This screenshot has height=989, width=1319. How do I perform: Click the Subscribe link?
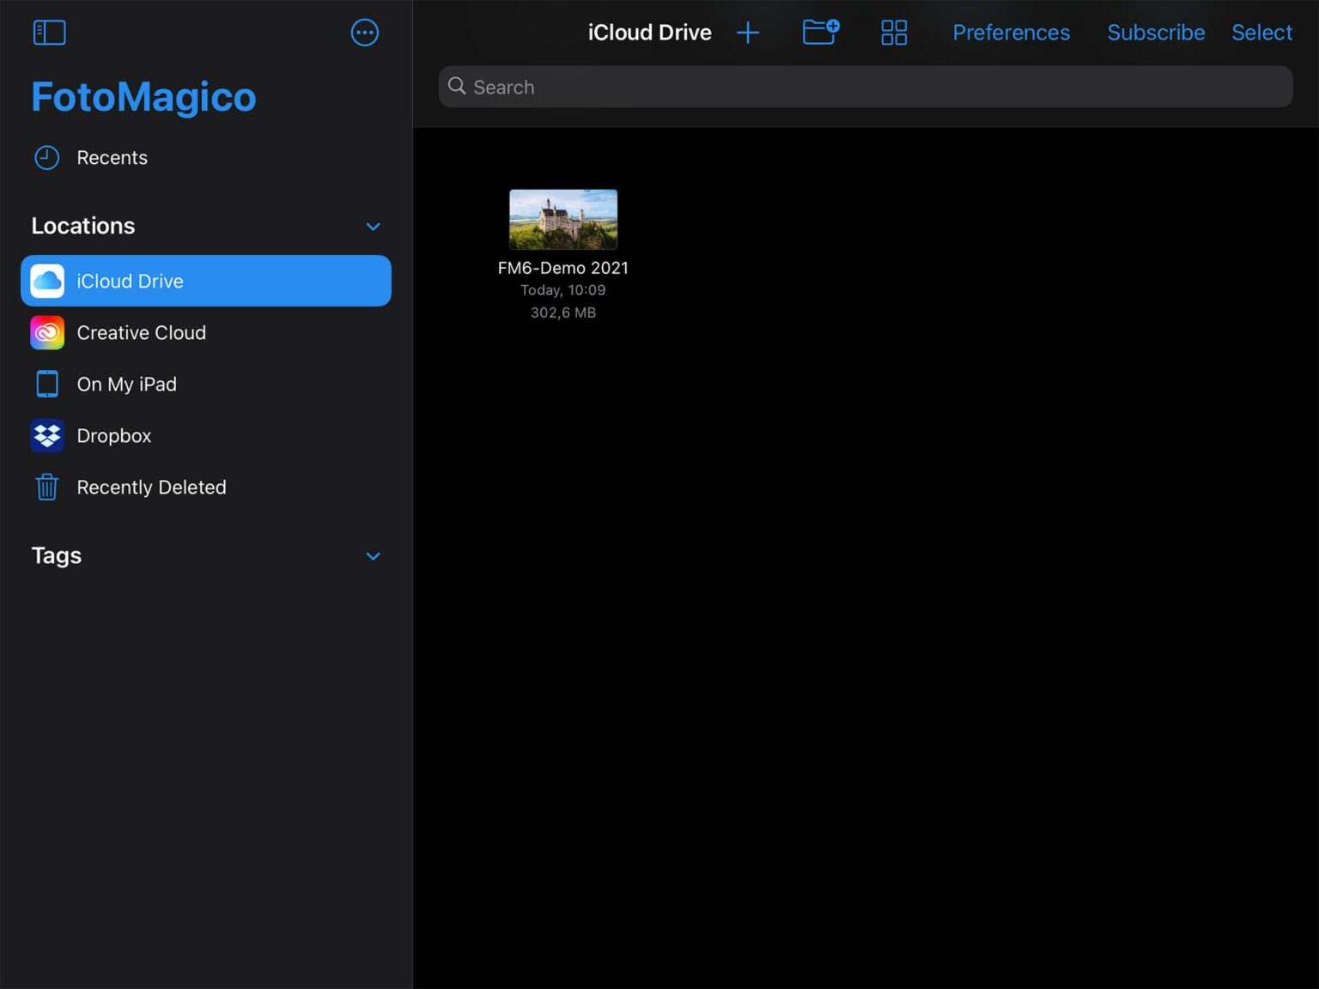click(x=1156, y=32)
